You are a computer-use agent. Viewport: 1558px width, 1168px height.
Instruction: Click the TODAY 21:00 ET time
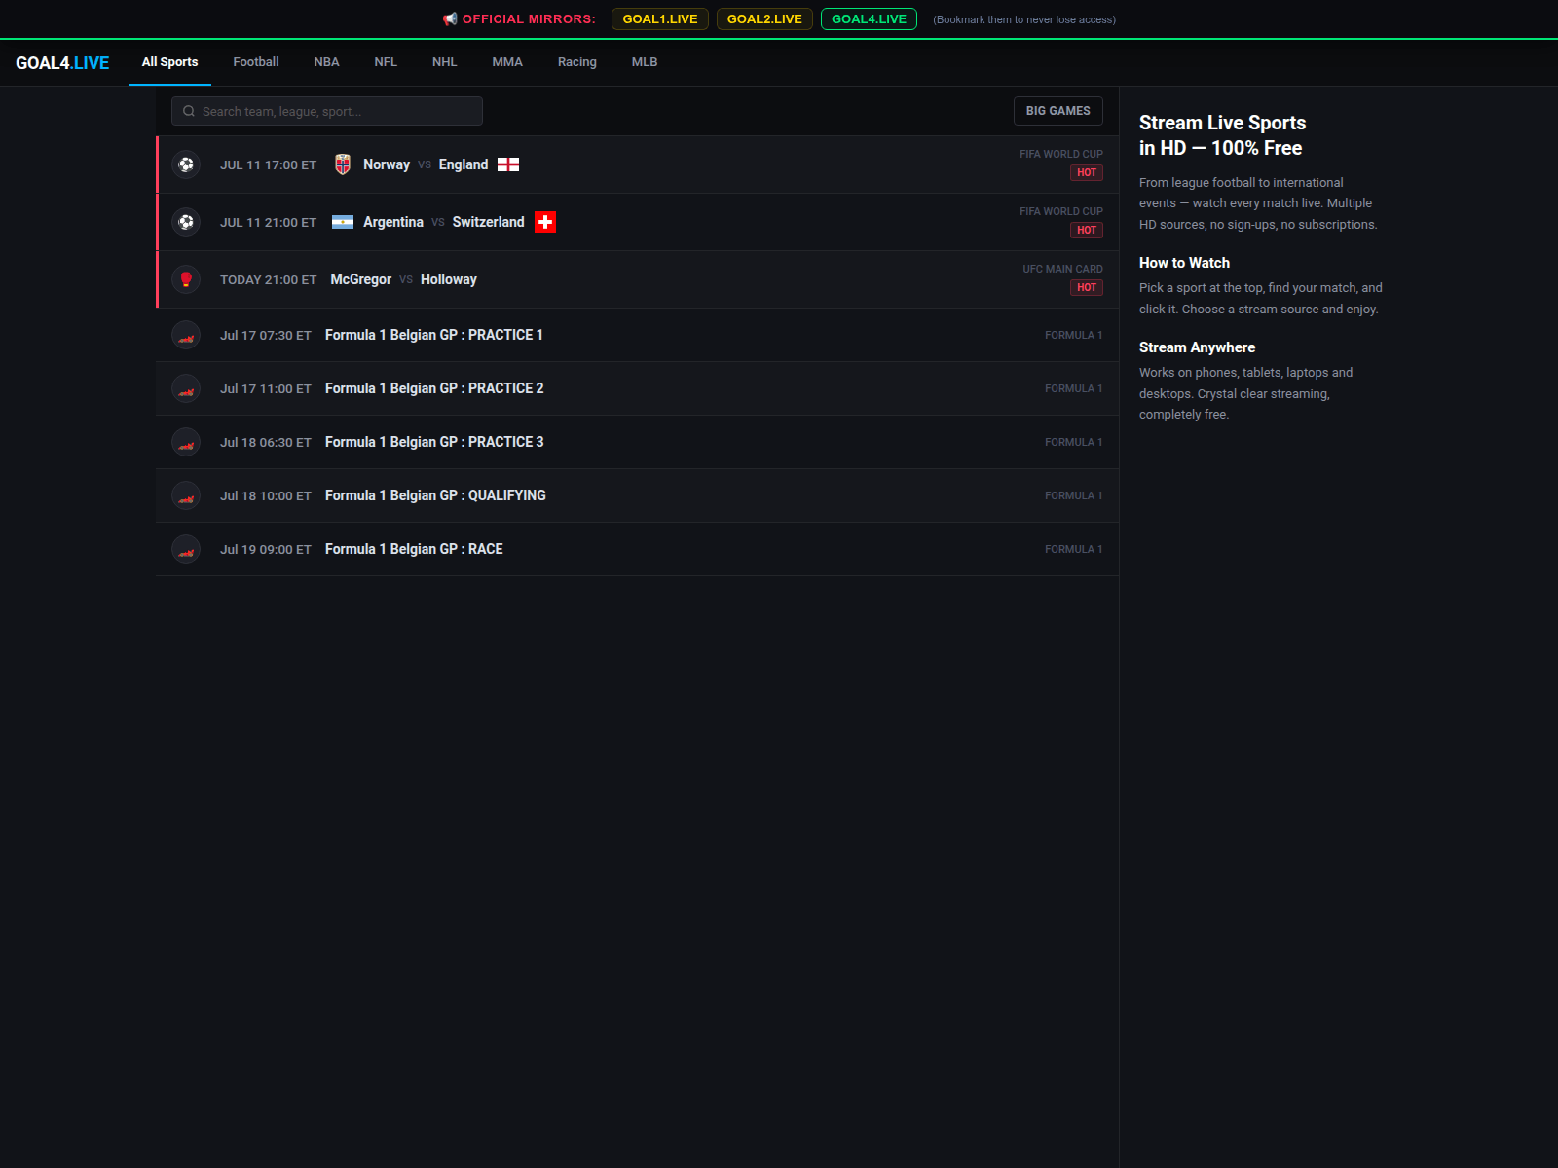pos(269,280)
